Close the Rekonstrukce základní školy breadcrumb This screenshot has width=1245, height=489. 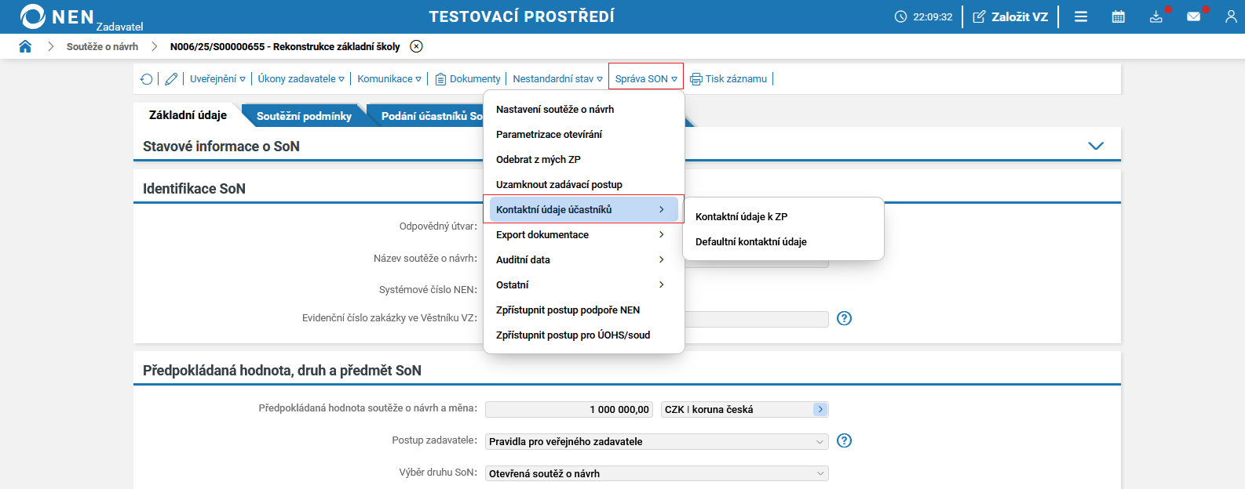point(417,46)
